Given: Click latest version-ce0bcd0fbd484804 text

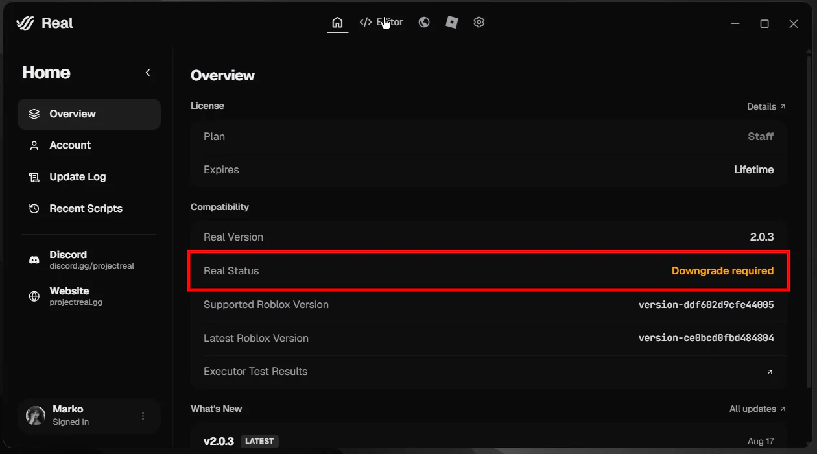Looking at the screenshot, I should [x=706, y=339].
